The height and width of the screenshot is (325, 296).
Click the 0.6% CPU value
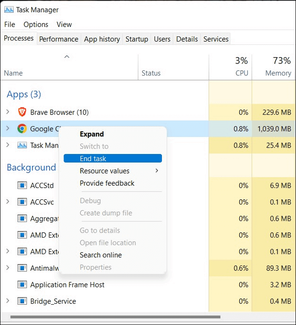[241, 268]
